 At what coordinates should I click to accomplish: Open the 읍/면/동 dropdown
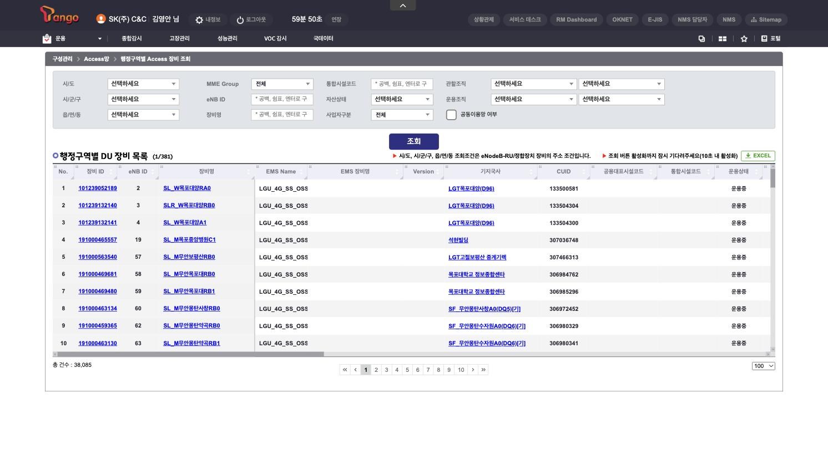pos(143,115)
